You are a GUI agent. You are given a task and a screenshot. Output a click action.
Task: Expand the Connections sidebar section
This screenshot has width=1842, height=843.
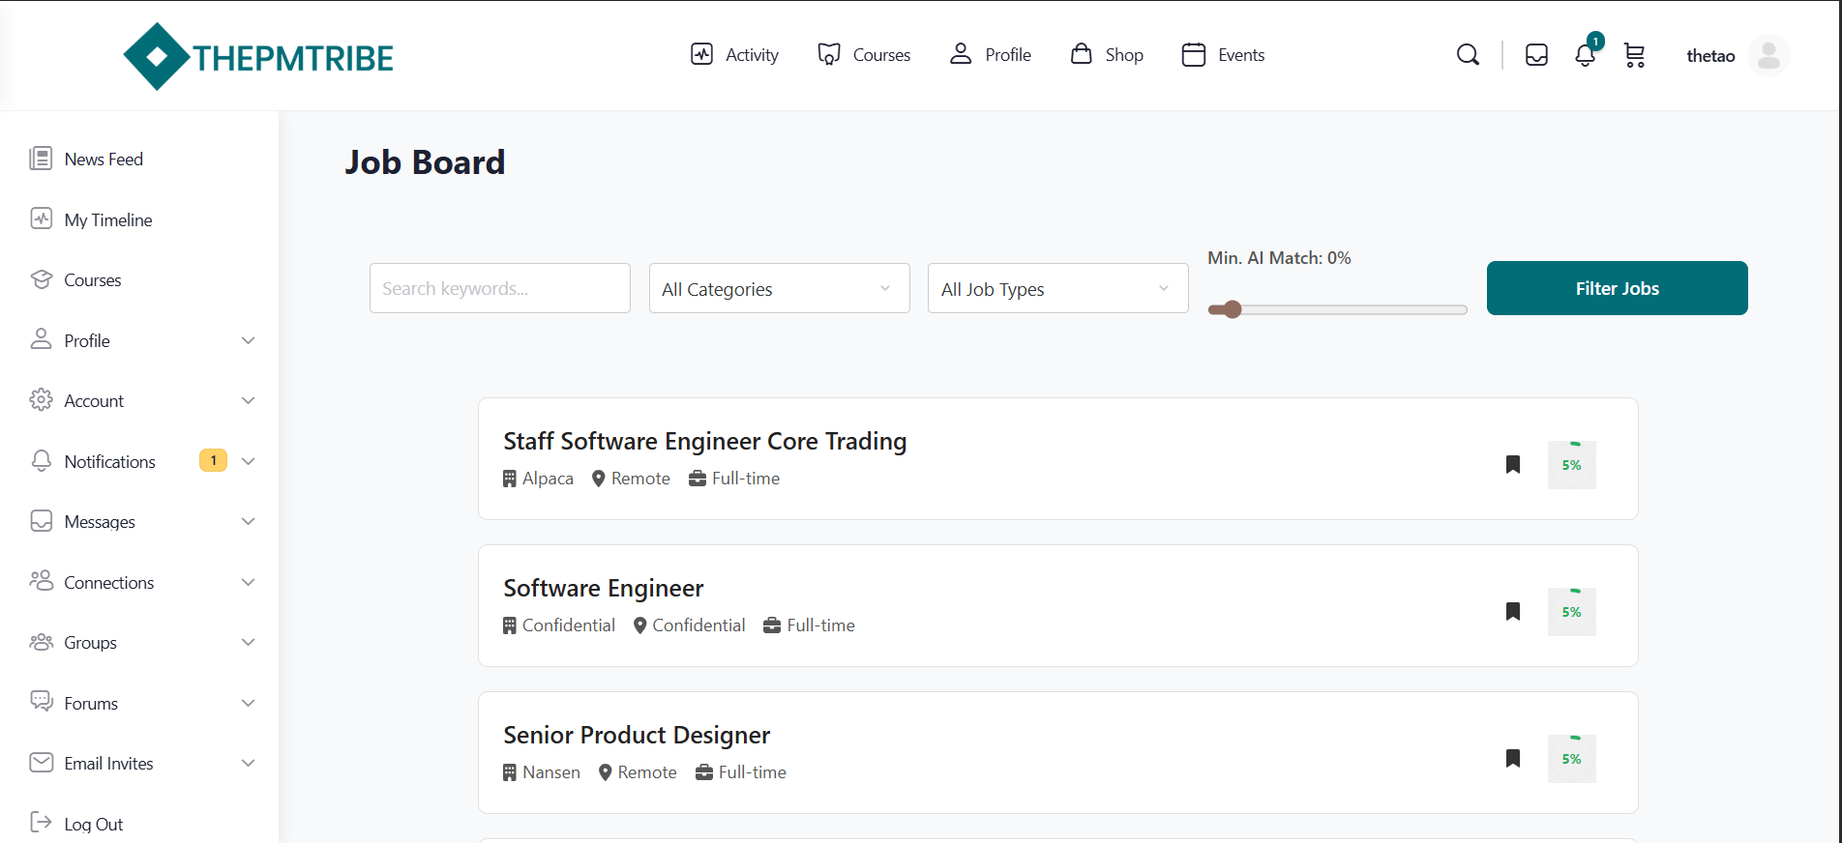tap(248, 582)
